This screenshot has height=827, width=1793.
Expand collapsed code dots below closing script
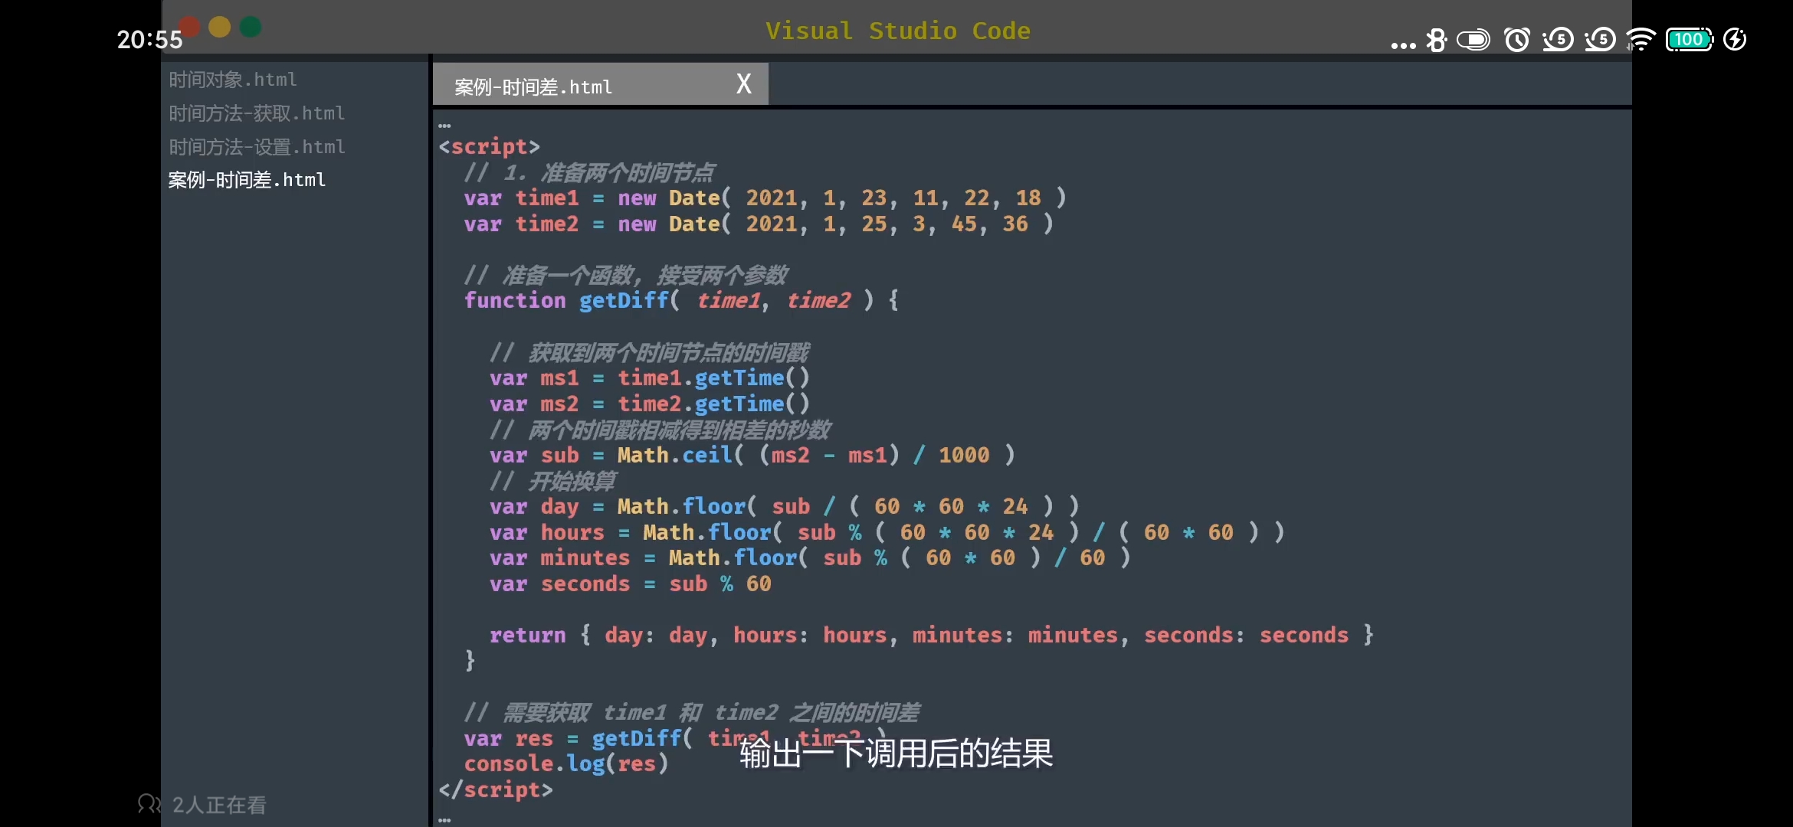click(444, 820)
